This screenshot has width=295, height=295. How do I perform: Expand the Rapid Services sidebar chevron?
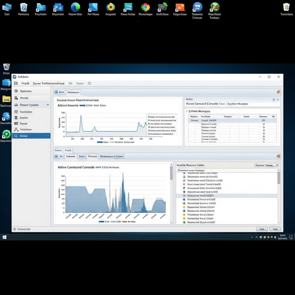(48, 105)
